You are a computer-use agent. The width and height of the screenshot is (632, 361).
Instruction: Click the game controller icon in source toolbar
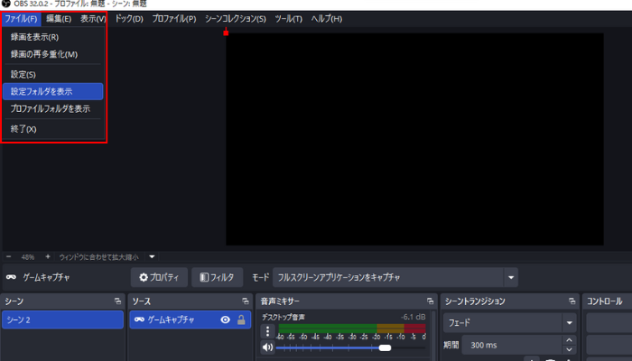11,277
